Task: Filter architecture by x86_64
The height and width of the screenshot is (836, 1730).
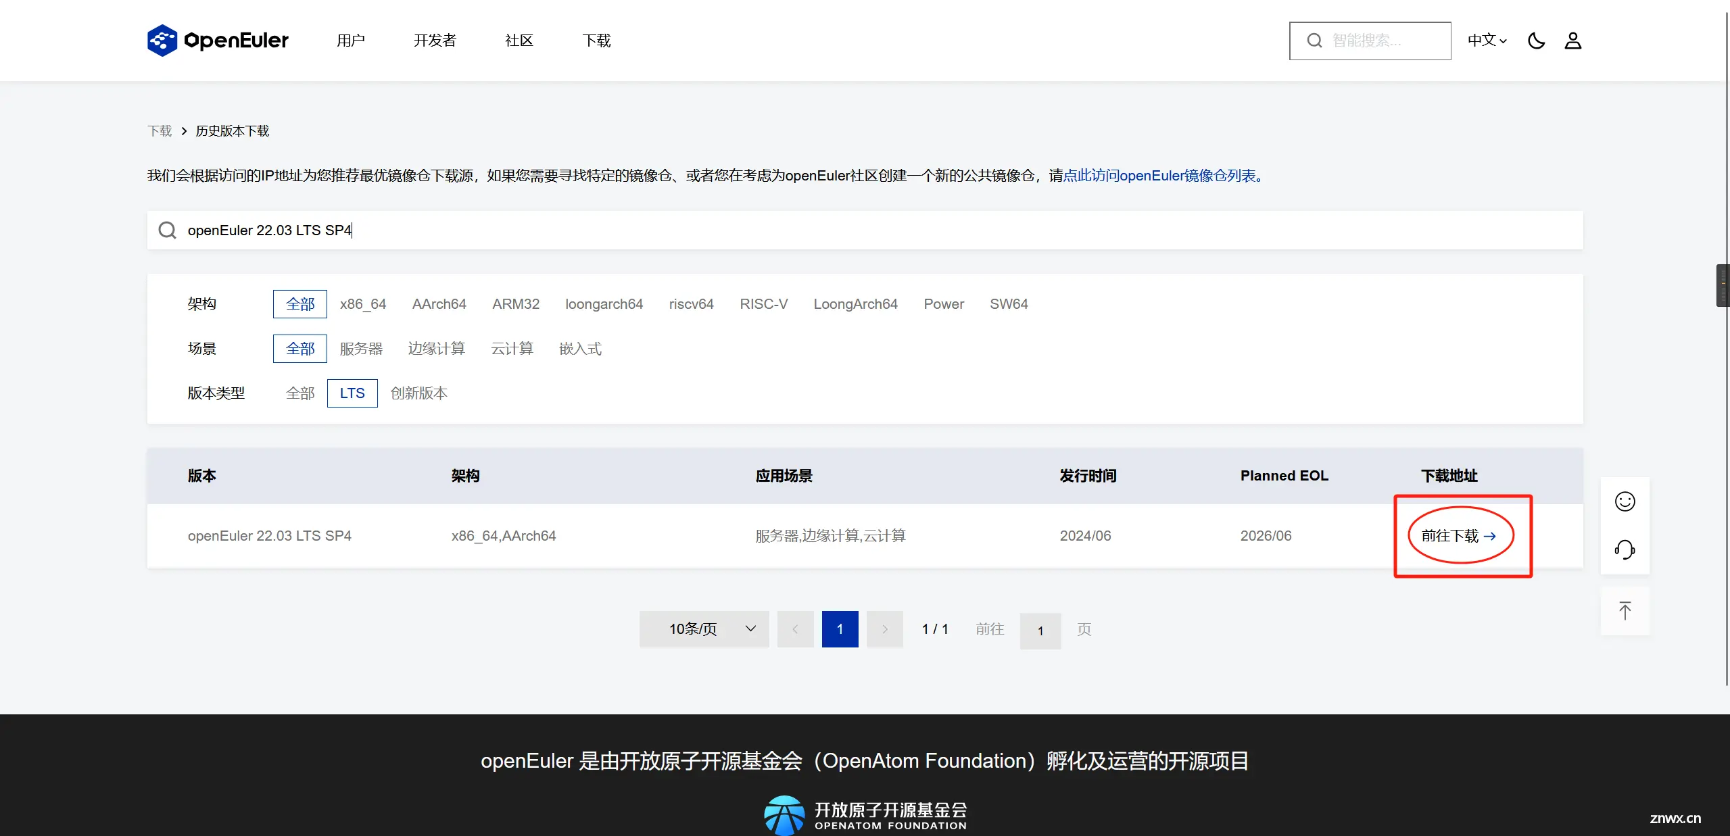Action: click(363, 304)
